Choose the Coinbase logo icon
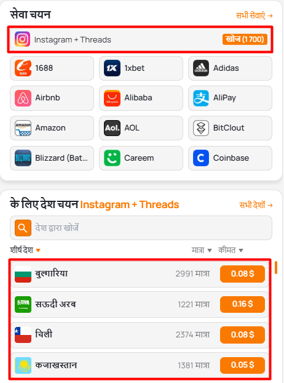 pyautogui.click(x=201, y=158)
